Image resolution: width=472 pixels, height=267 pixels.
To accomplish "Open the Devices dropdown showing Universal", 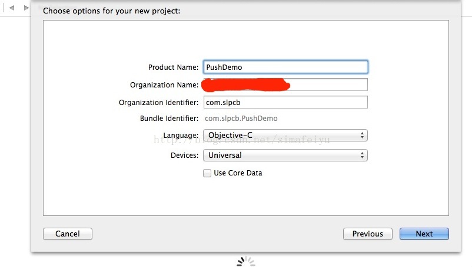I will [285, 155].
